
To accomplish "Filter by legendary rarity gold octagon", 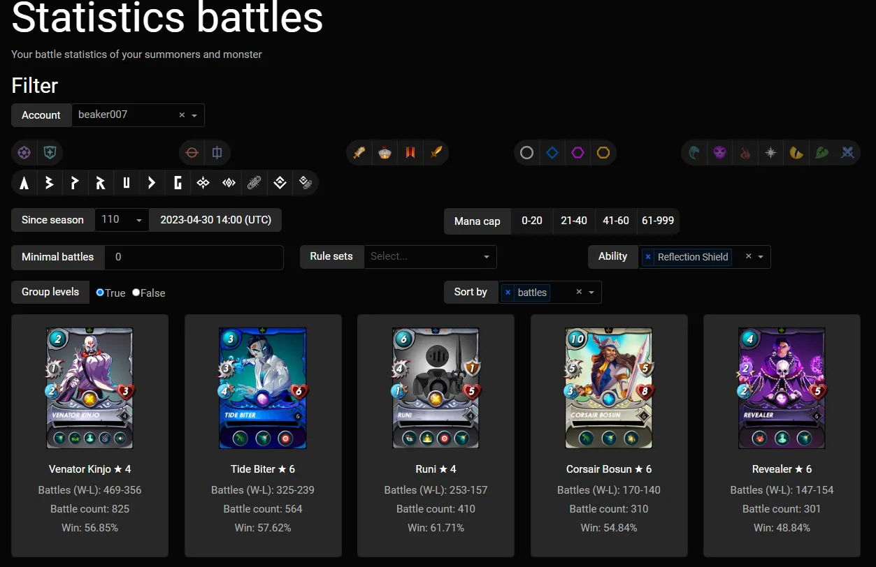I will click(x=603, y=152).
